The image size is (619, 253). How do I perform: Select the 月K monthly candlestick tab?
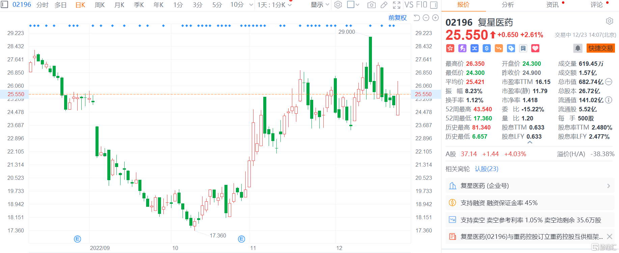[119, 5]
